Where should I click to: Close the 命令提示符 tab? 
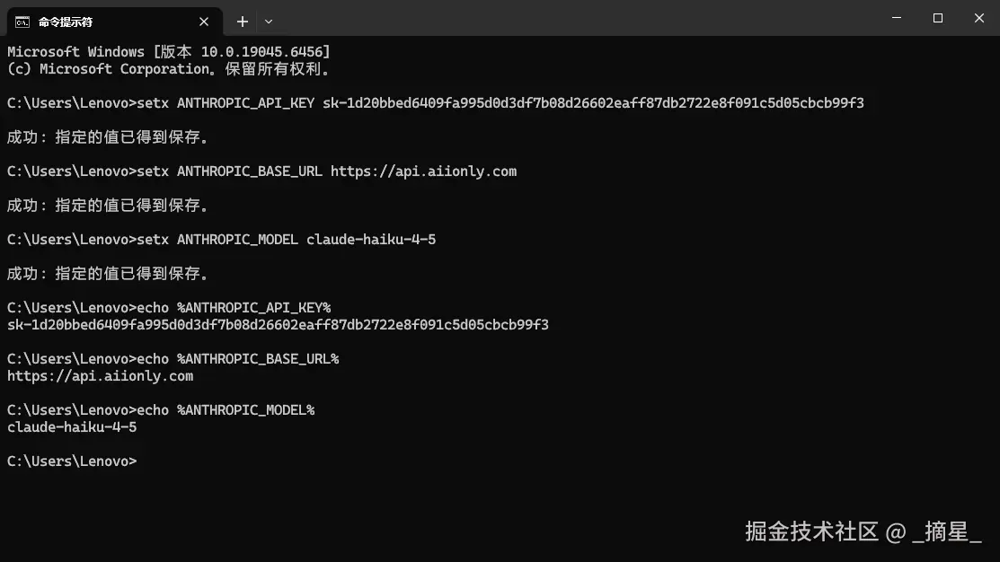coord(203,22)
